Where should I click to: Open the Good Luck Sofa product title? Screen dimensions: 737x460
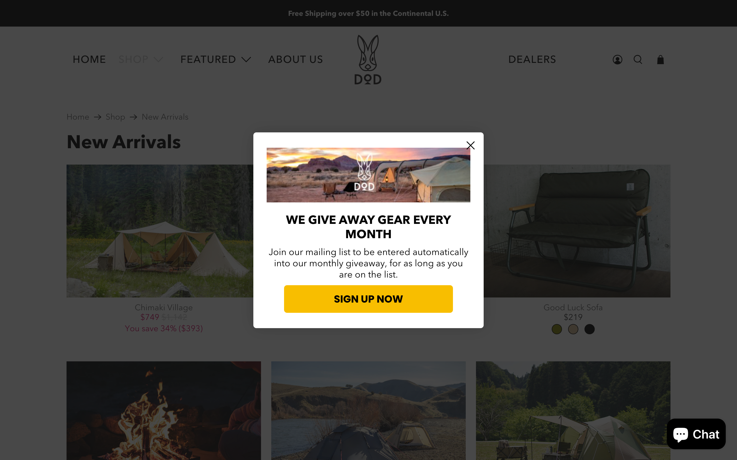click(x=573, y=307)
